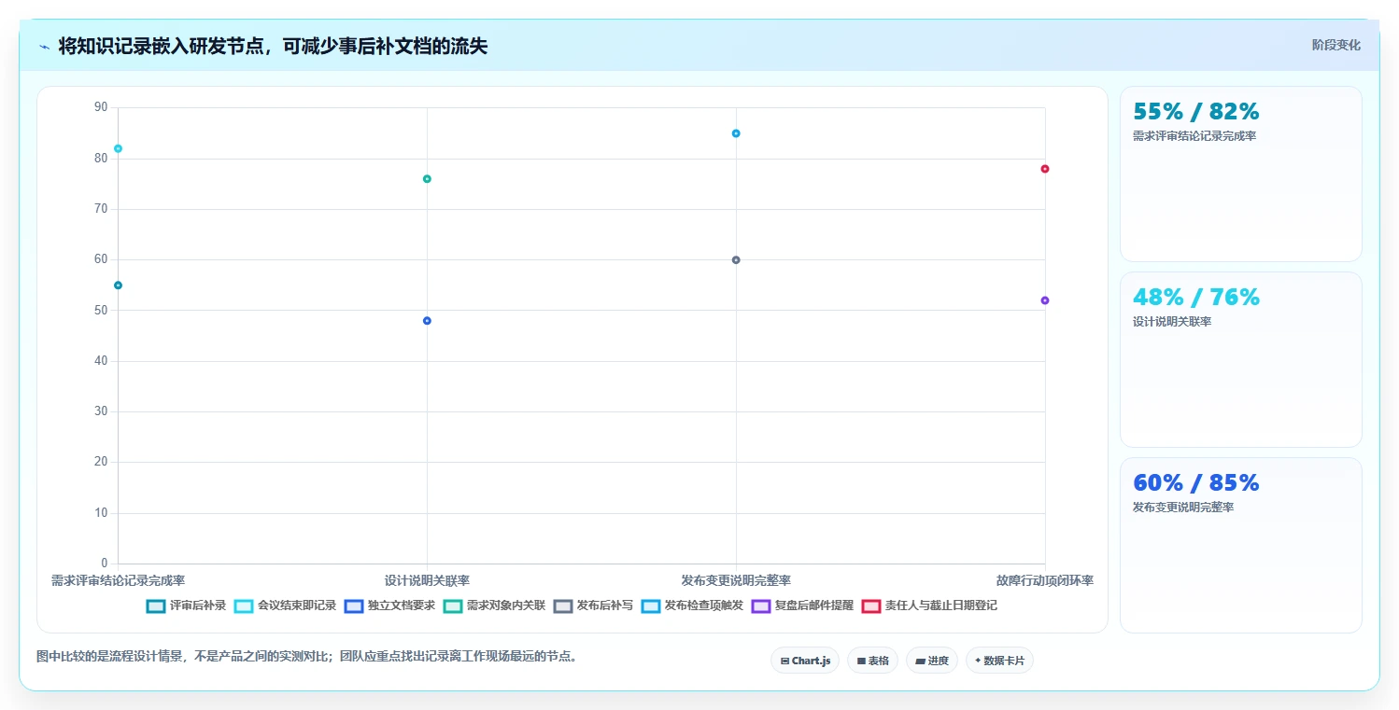Toggle the 独立文档要求 legend series
This screenshot has width=1399, height=710.
tap(389, 606)
